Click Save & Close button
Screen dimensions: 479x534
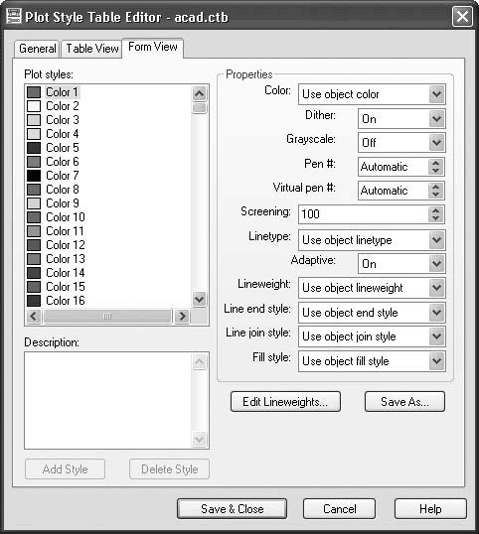point(233,509)
